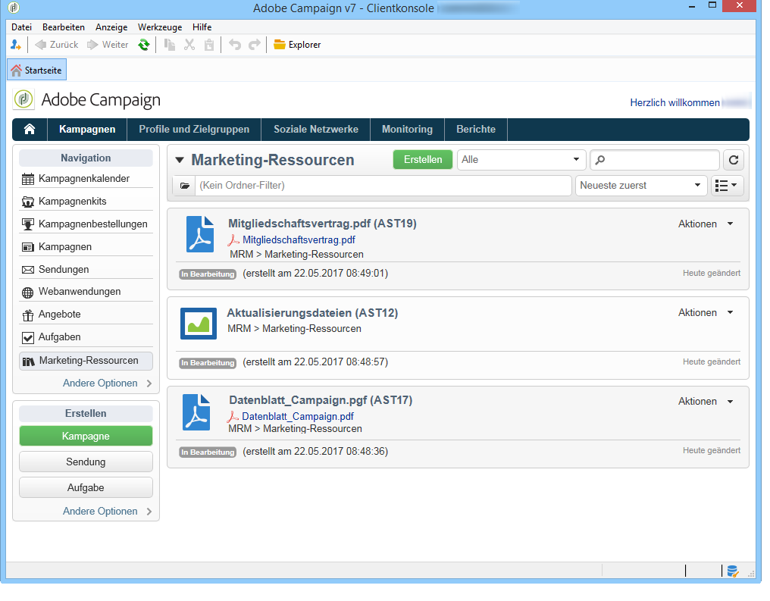Click the Aktualisierungsdateien image thumbnail
This screenshot has width=770, height=601.
tap(199, 324)
